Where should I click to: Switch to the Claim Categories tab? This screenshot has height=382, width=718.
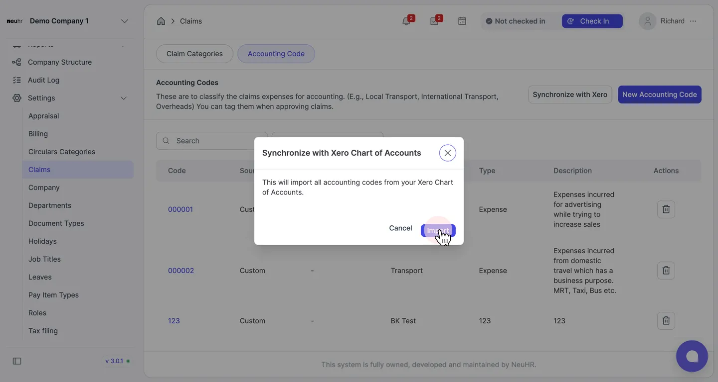[x=194, y=54]
